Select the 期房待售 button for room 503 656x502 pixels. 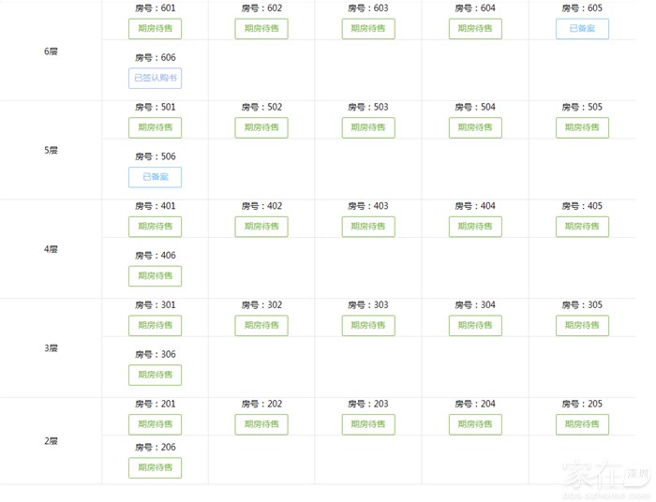point(368,127)
